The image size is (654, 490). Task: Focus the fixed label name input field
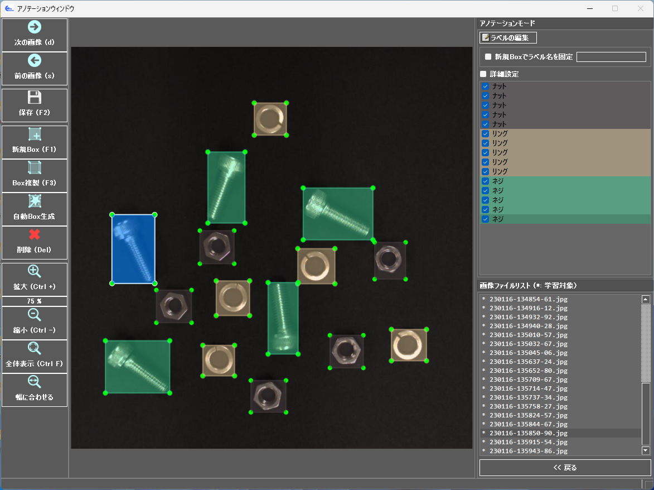611,57
